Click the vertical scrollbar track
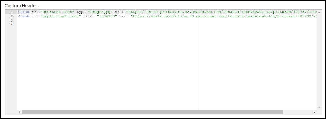 pyautogui.click(x=319, y=59)
